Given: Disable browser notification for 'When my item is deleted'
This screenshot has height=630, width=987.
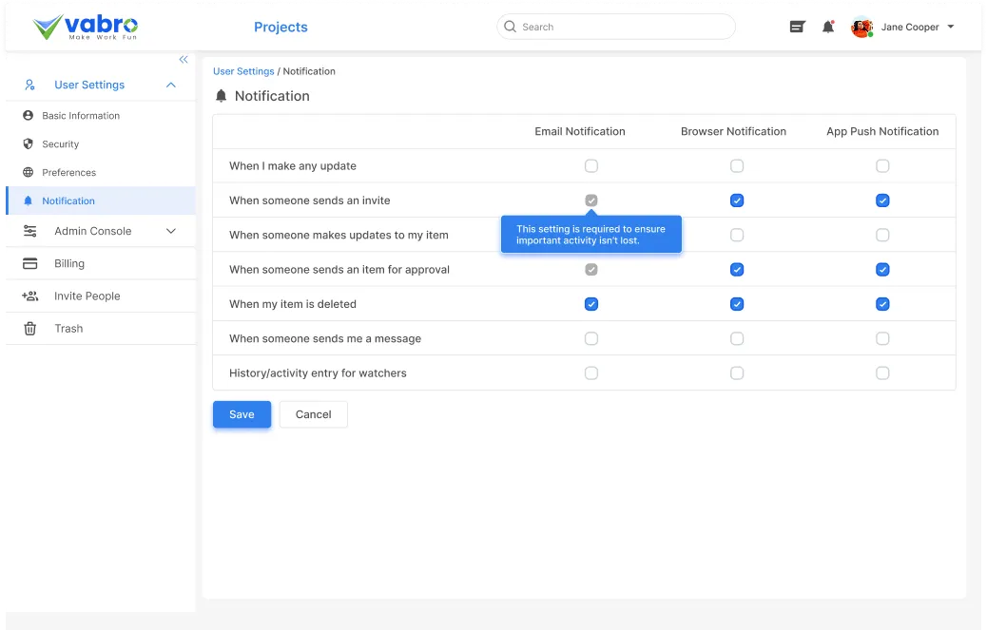Looking at the screenshot, I should (737, 304).
